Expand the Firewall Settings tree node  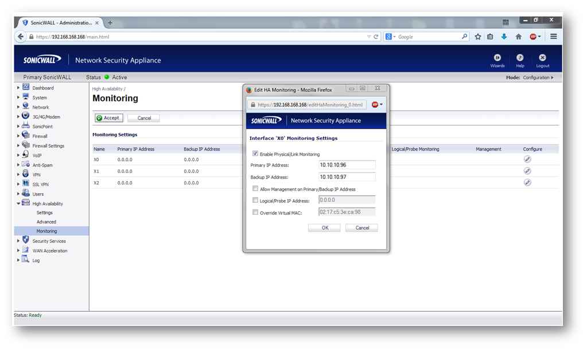coord(18,145)
